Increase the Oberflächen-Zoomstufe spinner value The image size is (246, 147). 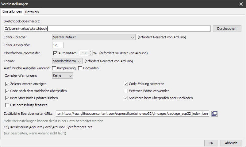pyautogui.click(x=90, y=52)
